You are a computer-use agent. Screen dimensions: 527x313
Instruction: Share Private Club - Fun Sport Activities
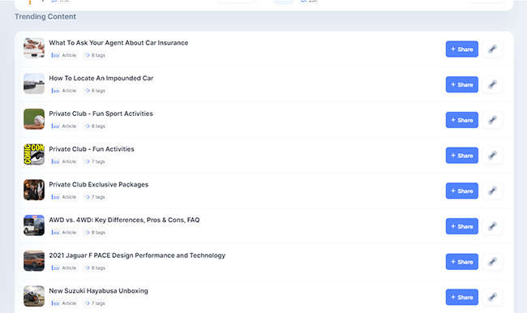click(x=462, y=120)
